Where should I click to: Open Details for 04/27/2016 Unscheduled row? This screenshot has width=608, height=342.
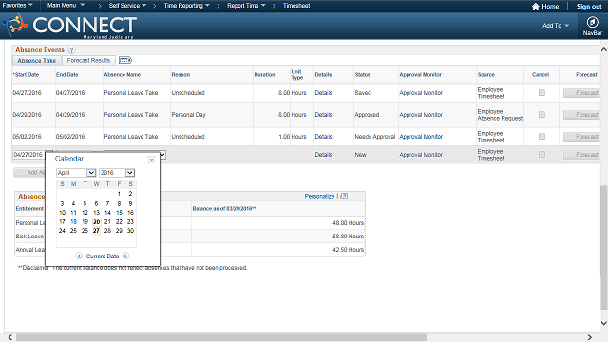click(323, 93)
